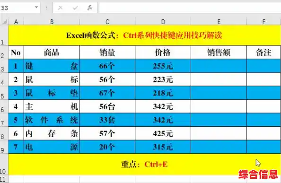Select the '鼠 标 垫' product cell

point(52,93)
